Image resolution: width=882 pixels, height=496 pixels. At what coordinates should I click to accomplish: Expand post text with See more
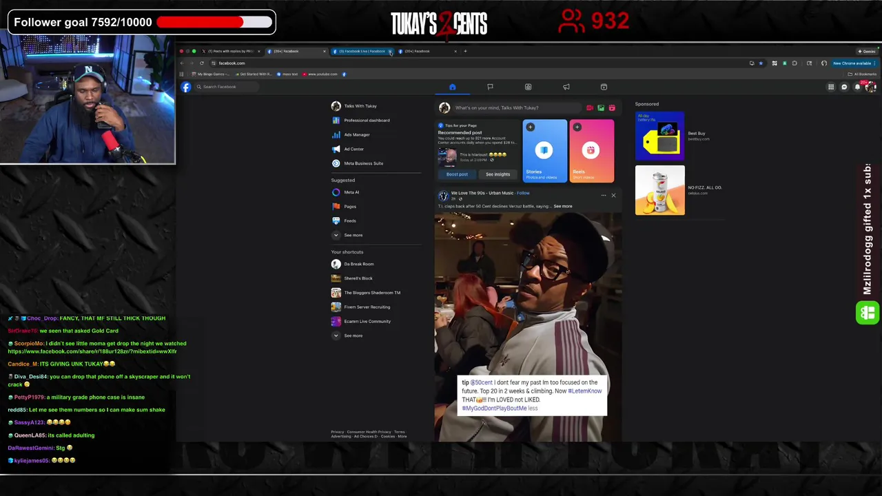pos(562,207)
